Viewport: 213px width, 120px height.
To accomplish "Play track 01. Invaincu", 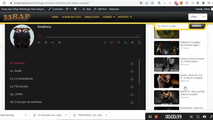I will pyautogui.click(x=17, y=63).
